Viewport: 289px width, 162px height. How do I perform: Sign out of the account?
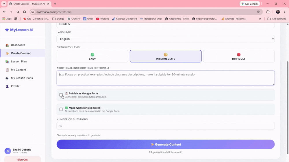23,159
